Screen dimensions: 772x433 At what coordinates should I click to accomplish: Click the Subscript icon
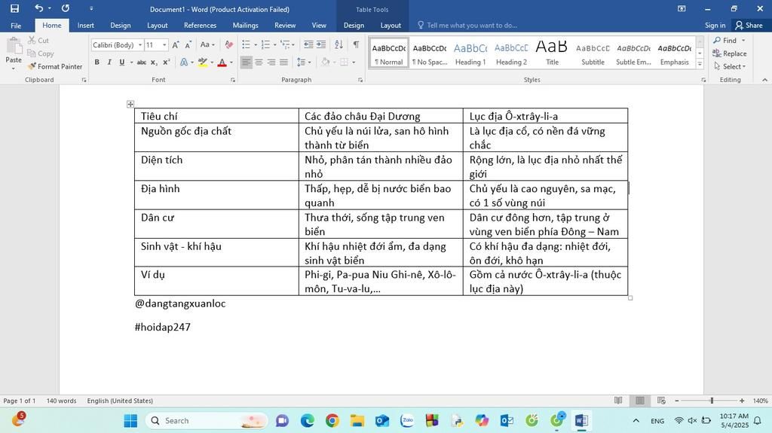point(154,63)
